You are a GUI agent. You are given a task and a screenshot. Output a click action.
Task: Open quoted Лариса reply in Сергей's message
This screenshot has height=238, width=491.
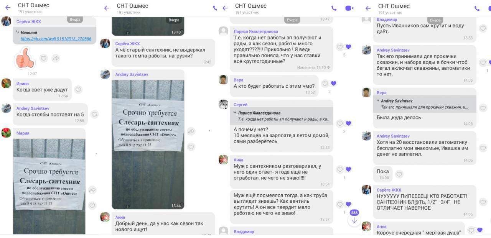point(282,116)
